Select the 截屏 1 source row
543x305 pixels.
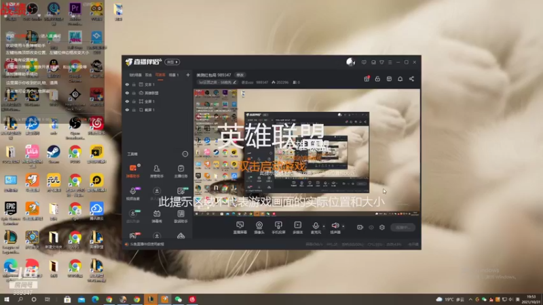(157, 110)
